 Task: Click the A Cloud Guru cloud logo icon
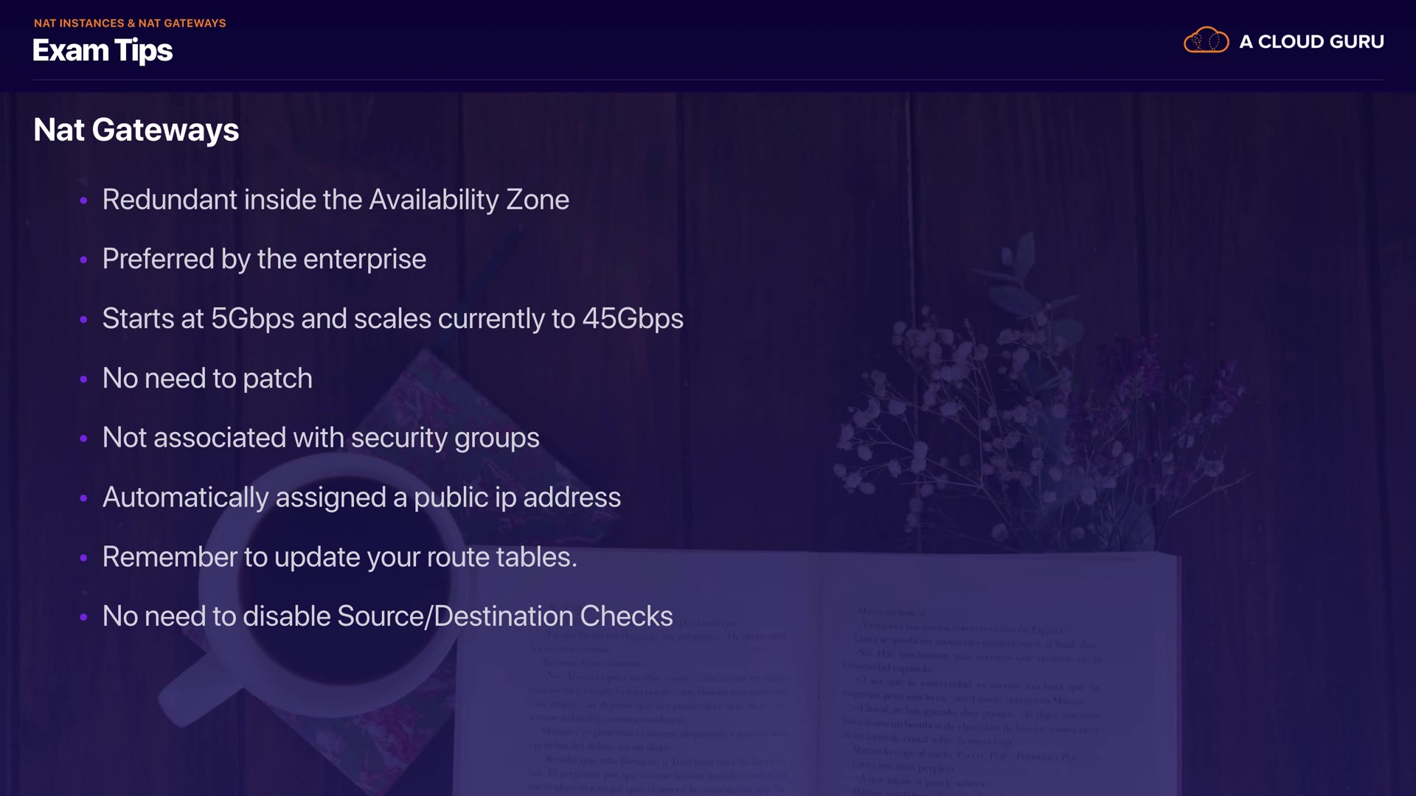pyautogui.click(x=1206, y=41)
